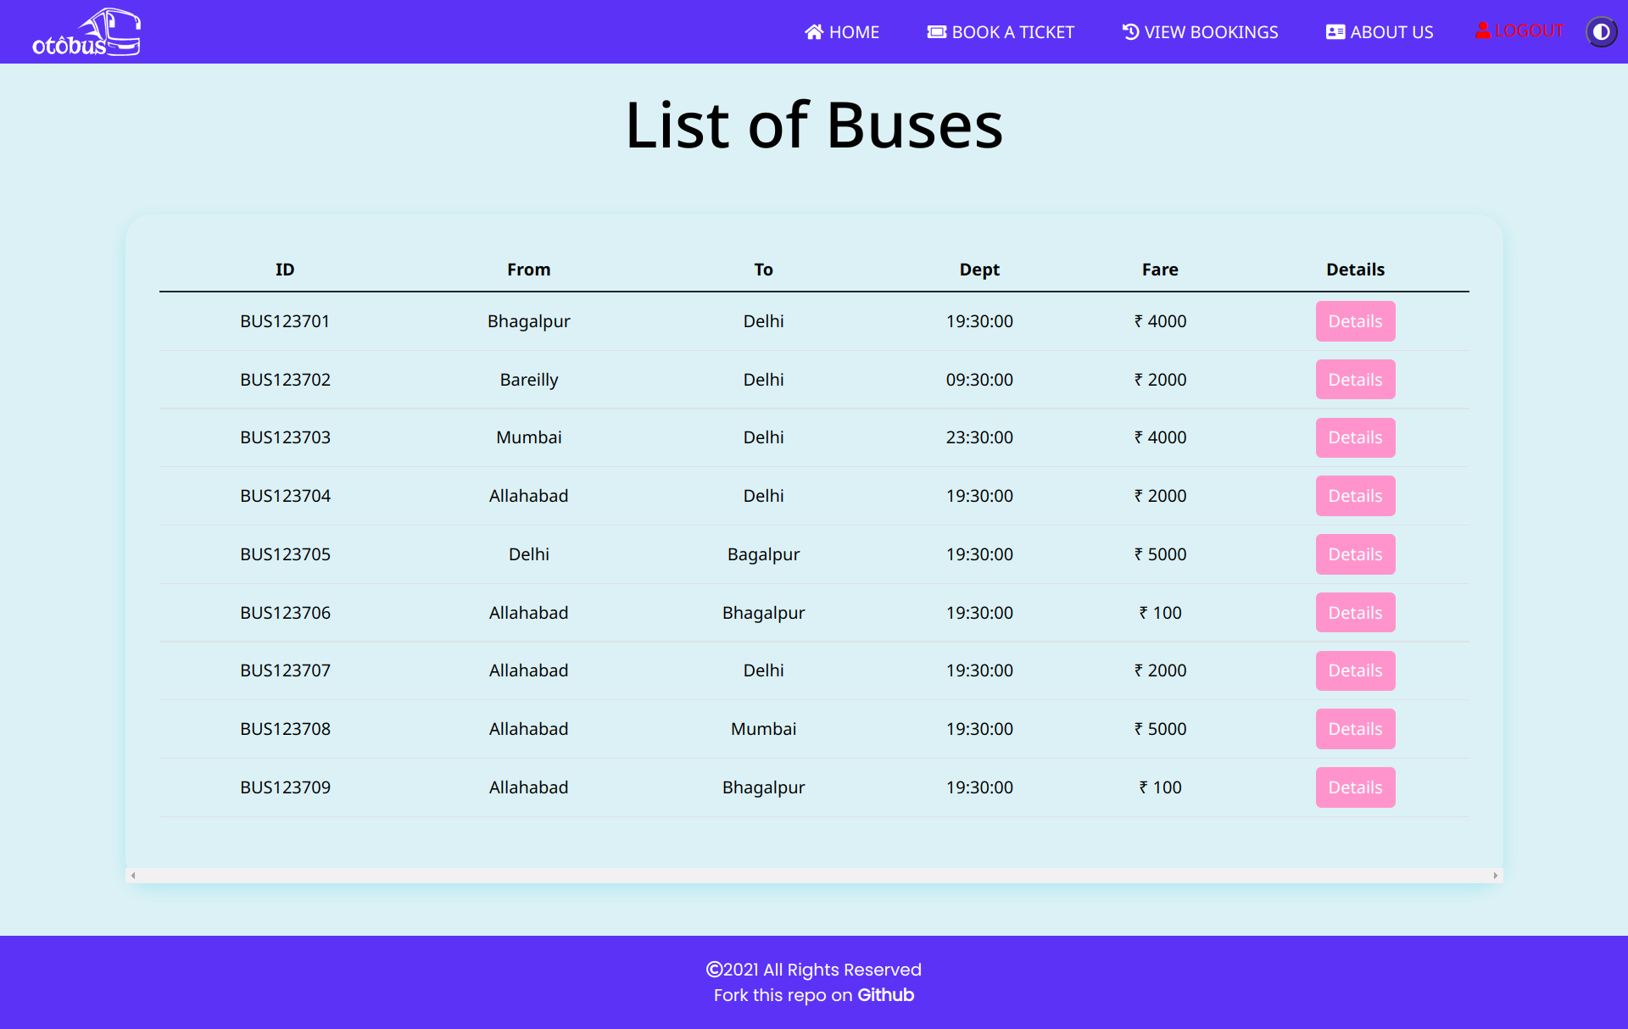Open details for bus BUS123701
Image resolution: width=1628 pixels, height=1029 pixels.
[x=1354, y=321]
